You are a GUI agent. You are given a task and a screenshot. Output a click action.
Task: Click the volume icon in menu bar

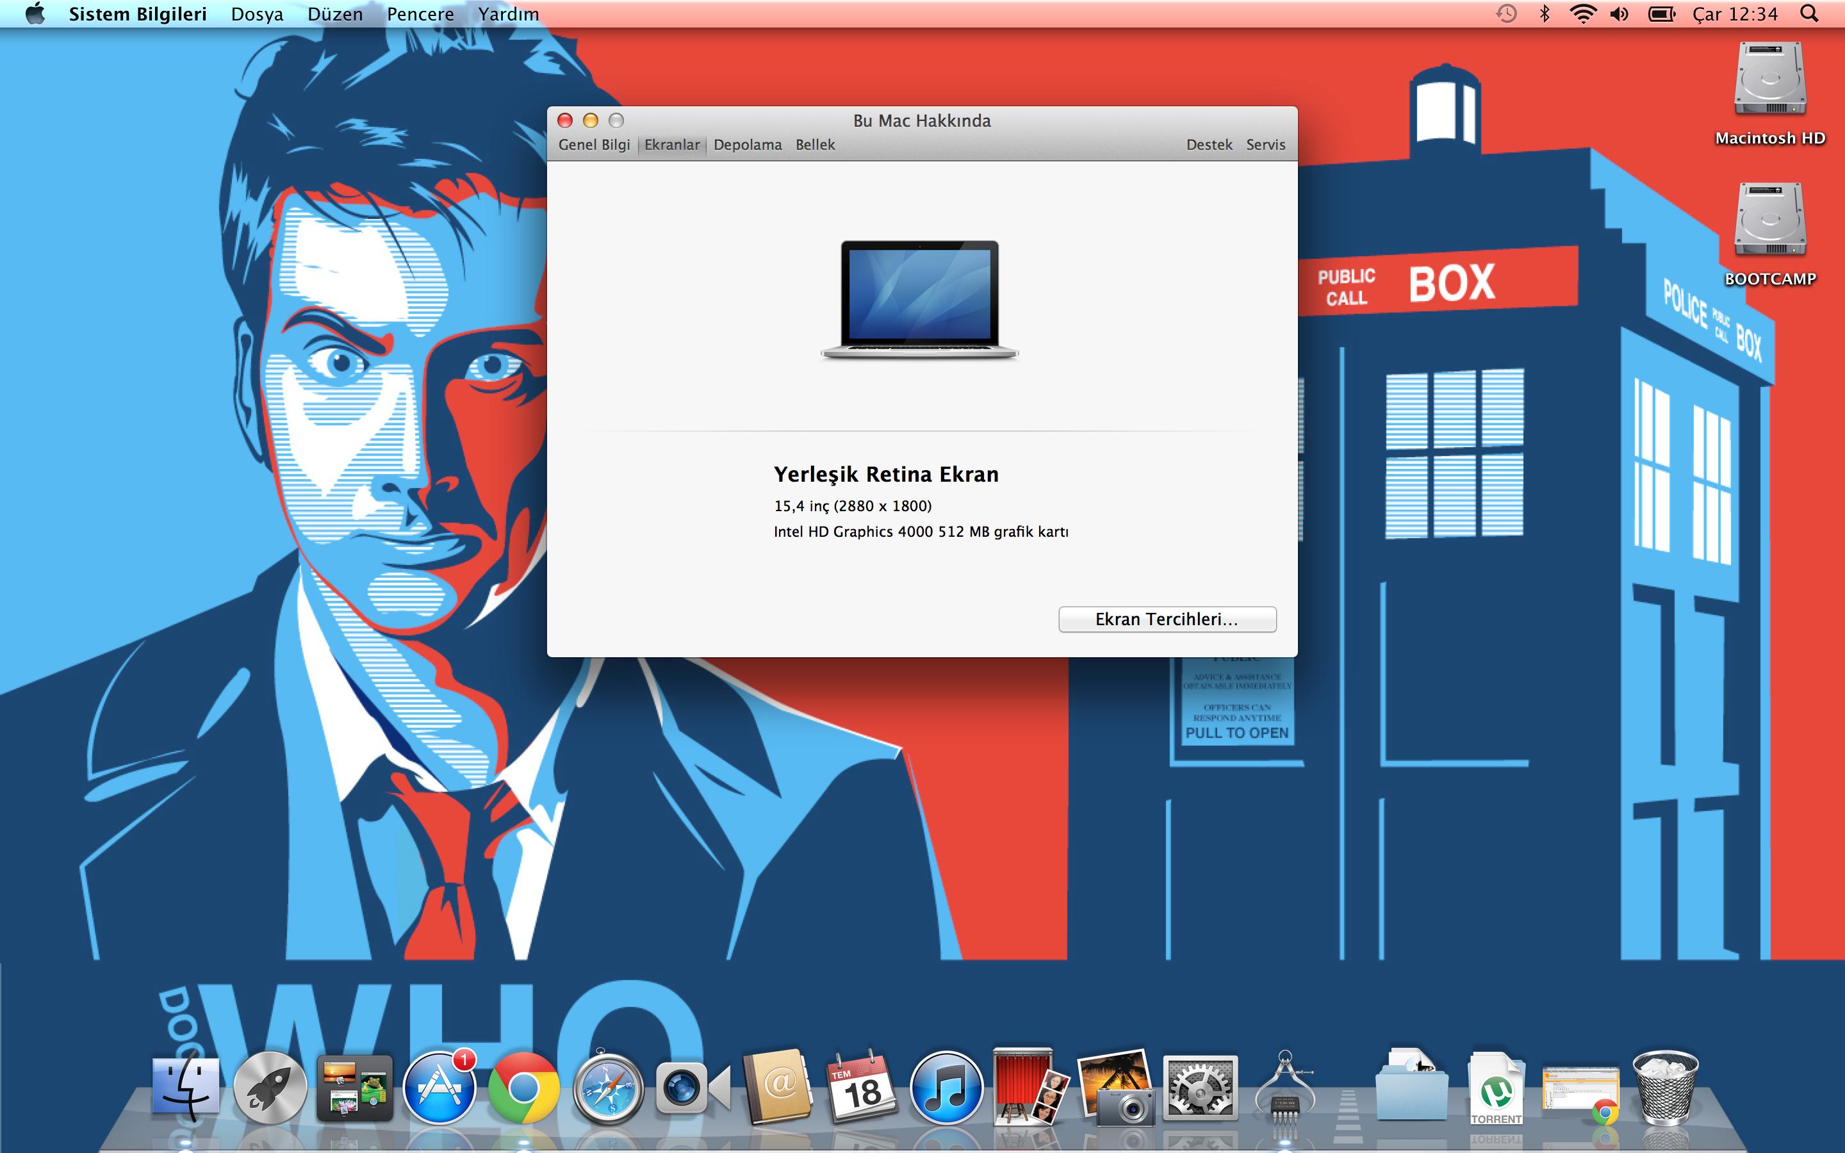point(1619,13)
